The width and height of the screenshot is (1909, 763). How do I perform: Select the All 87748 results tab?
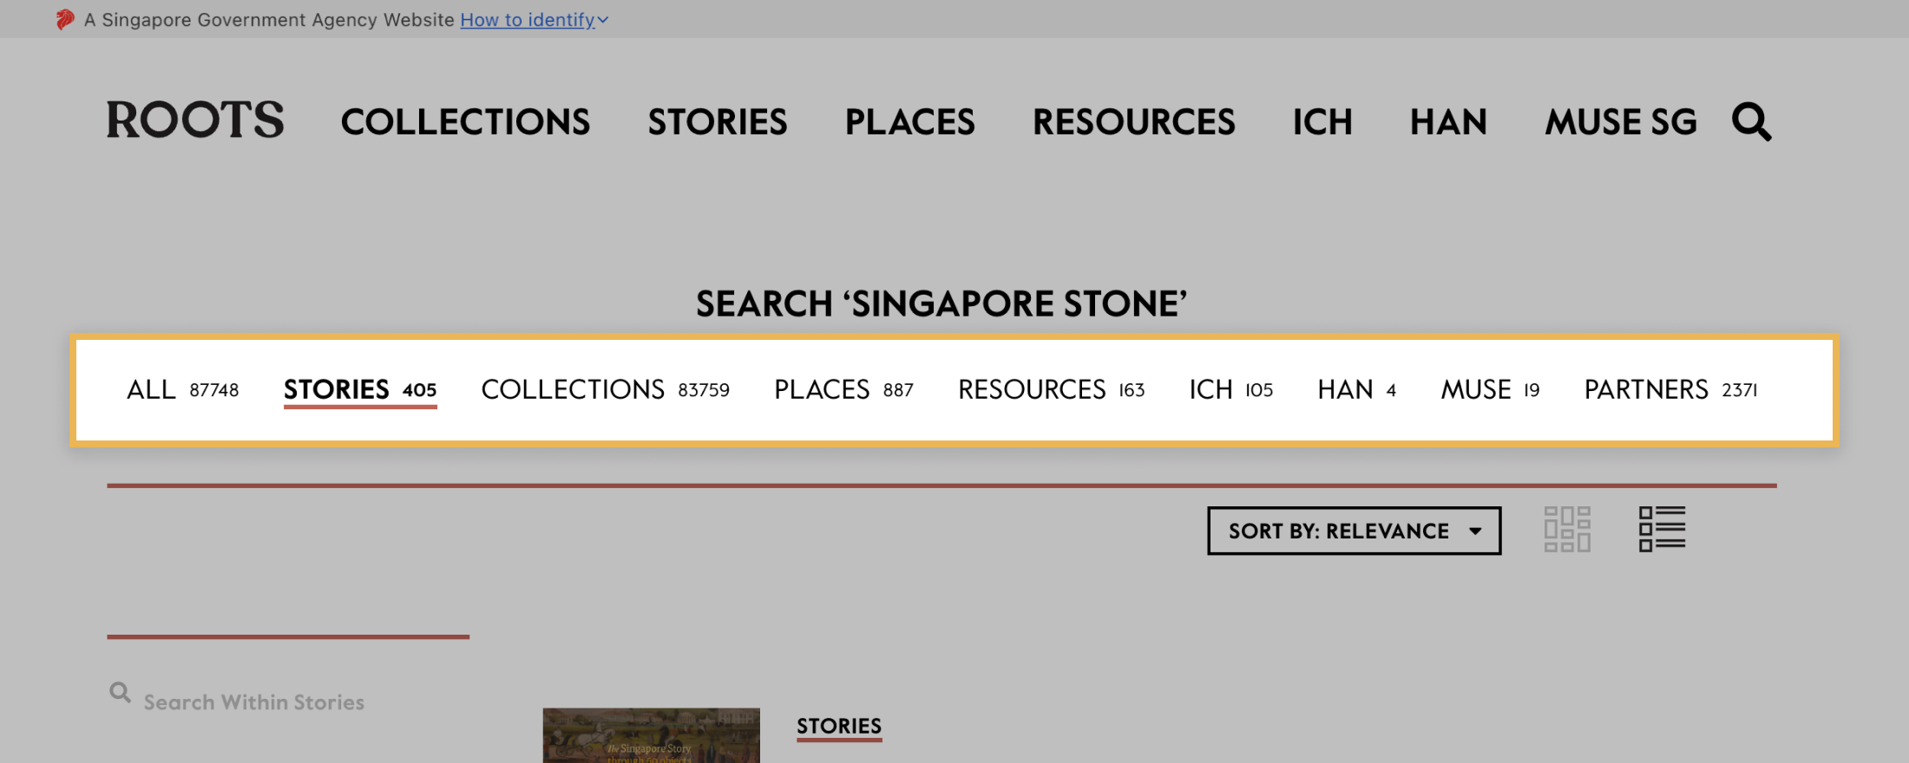[182, 389]
